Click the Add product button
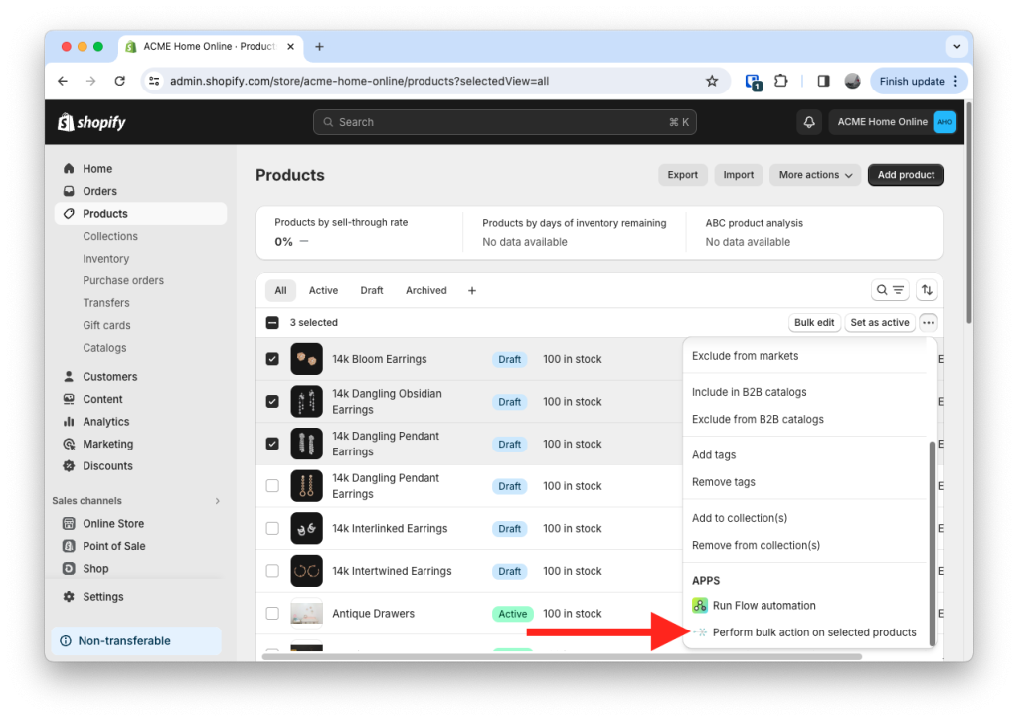This screenshot has width=1018, height=720. click(905, 175)
